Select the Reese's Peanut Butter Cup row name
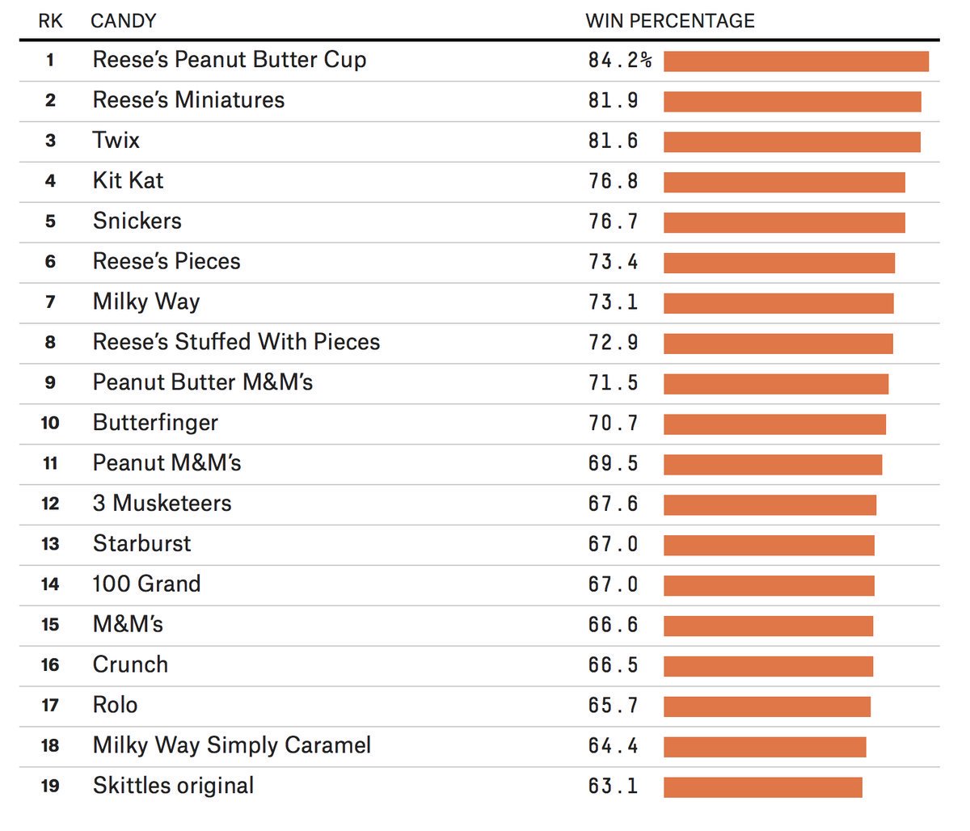 (230, 60)
